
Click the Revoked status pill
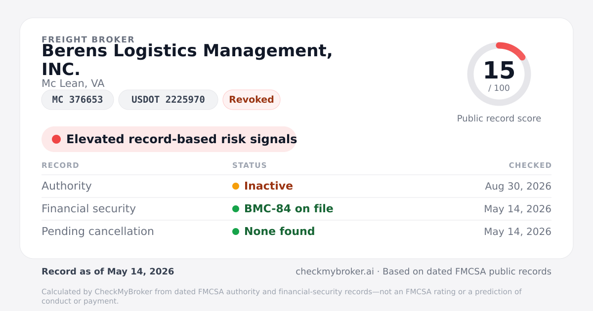tap(252, 100)
